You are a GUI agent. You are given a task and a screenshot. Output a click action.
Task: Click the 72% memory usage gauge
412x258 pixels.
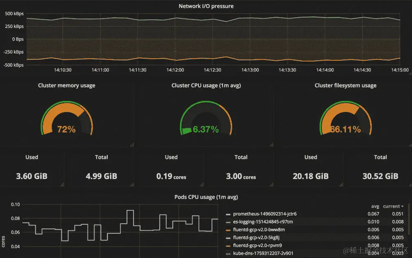[67, 118]
